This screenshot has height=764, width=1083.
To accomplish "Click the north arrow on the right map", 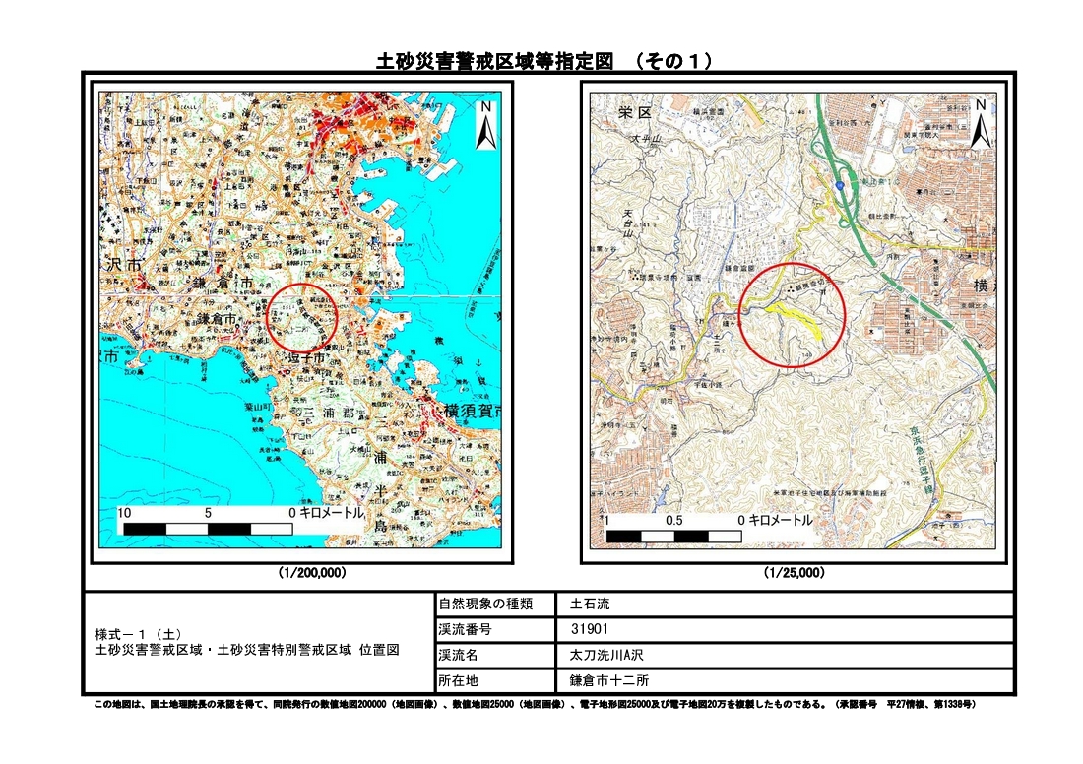I will click(x=980, y=123).
